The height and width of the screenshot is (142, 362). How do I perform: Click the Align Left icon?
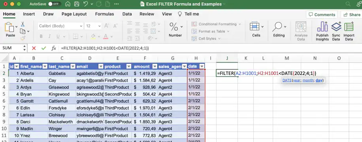(x=130, y=31)
